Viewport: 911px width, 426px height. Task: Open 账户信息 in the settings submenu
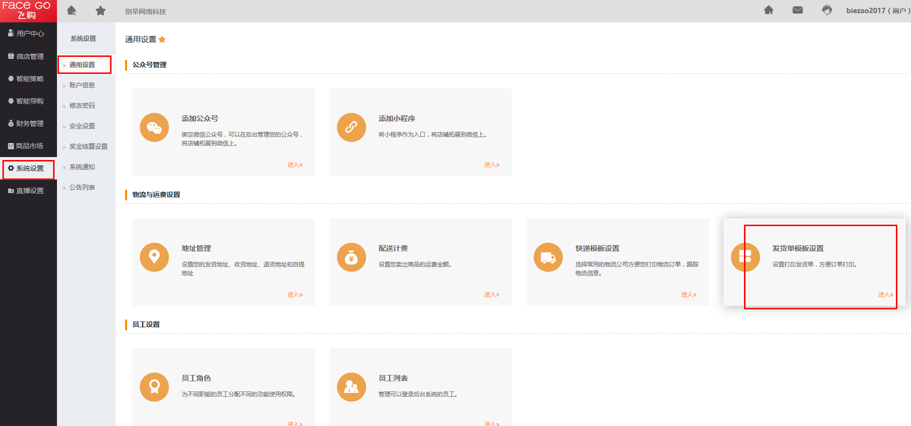[x=82, y=85]
